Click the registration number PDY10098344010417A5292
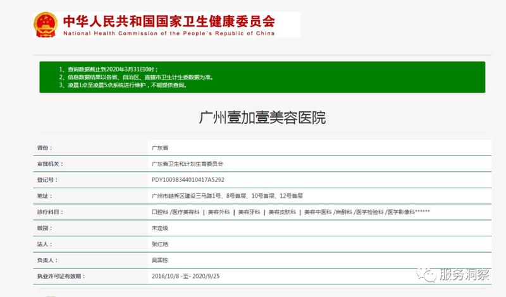506x297 pixels. tap(188, 180)
